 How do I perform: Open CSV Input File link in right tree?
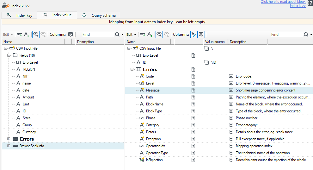pyautogui.click(x=150, y=48)
